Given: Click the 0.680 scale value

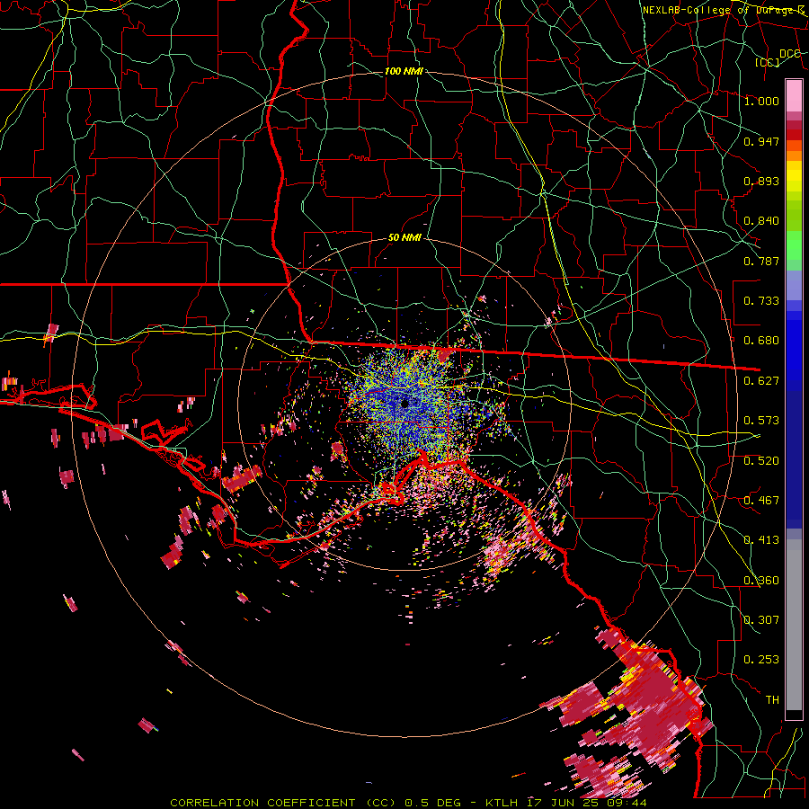Looking at the screenshot, I should (x=761, y=341).
